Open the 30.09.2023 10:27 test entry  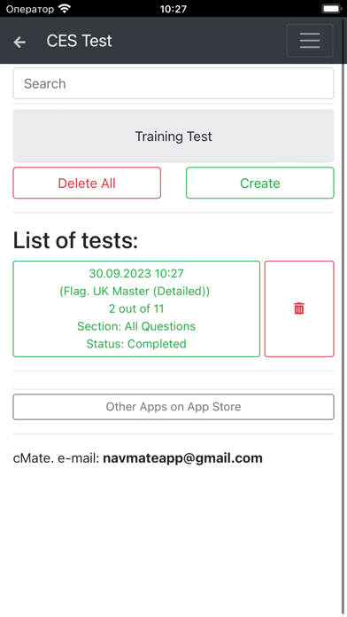point(136,308)
